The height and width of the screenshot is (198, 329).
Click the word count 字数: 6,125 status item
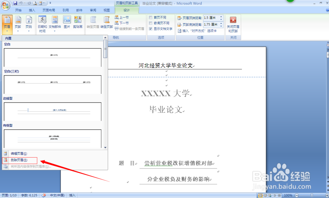(29, 195)
